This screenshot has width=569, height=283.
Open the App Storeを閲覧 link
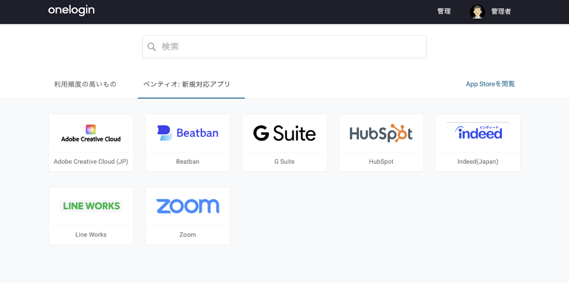coord(490,84)
